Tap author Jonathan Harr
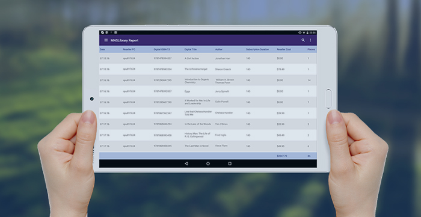This screenshot has height=217, width=421. pos(223,58)
